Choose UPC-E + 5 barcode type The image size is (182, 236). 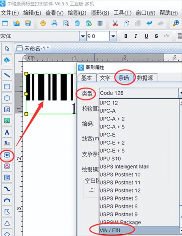tap(139, 151)
